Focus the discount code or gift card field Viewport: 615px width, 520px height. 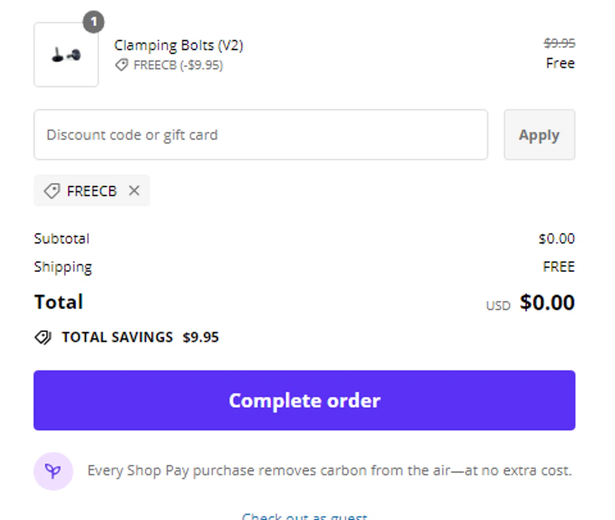point(261,135)
